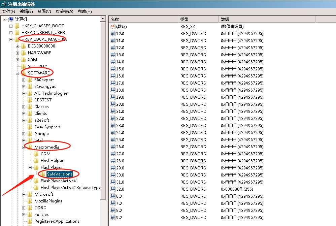Click the "ab" icon next to (默认)
336x226 pixels.
click(113, 26)
